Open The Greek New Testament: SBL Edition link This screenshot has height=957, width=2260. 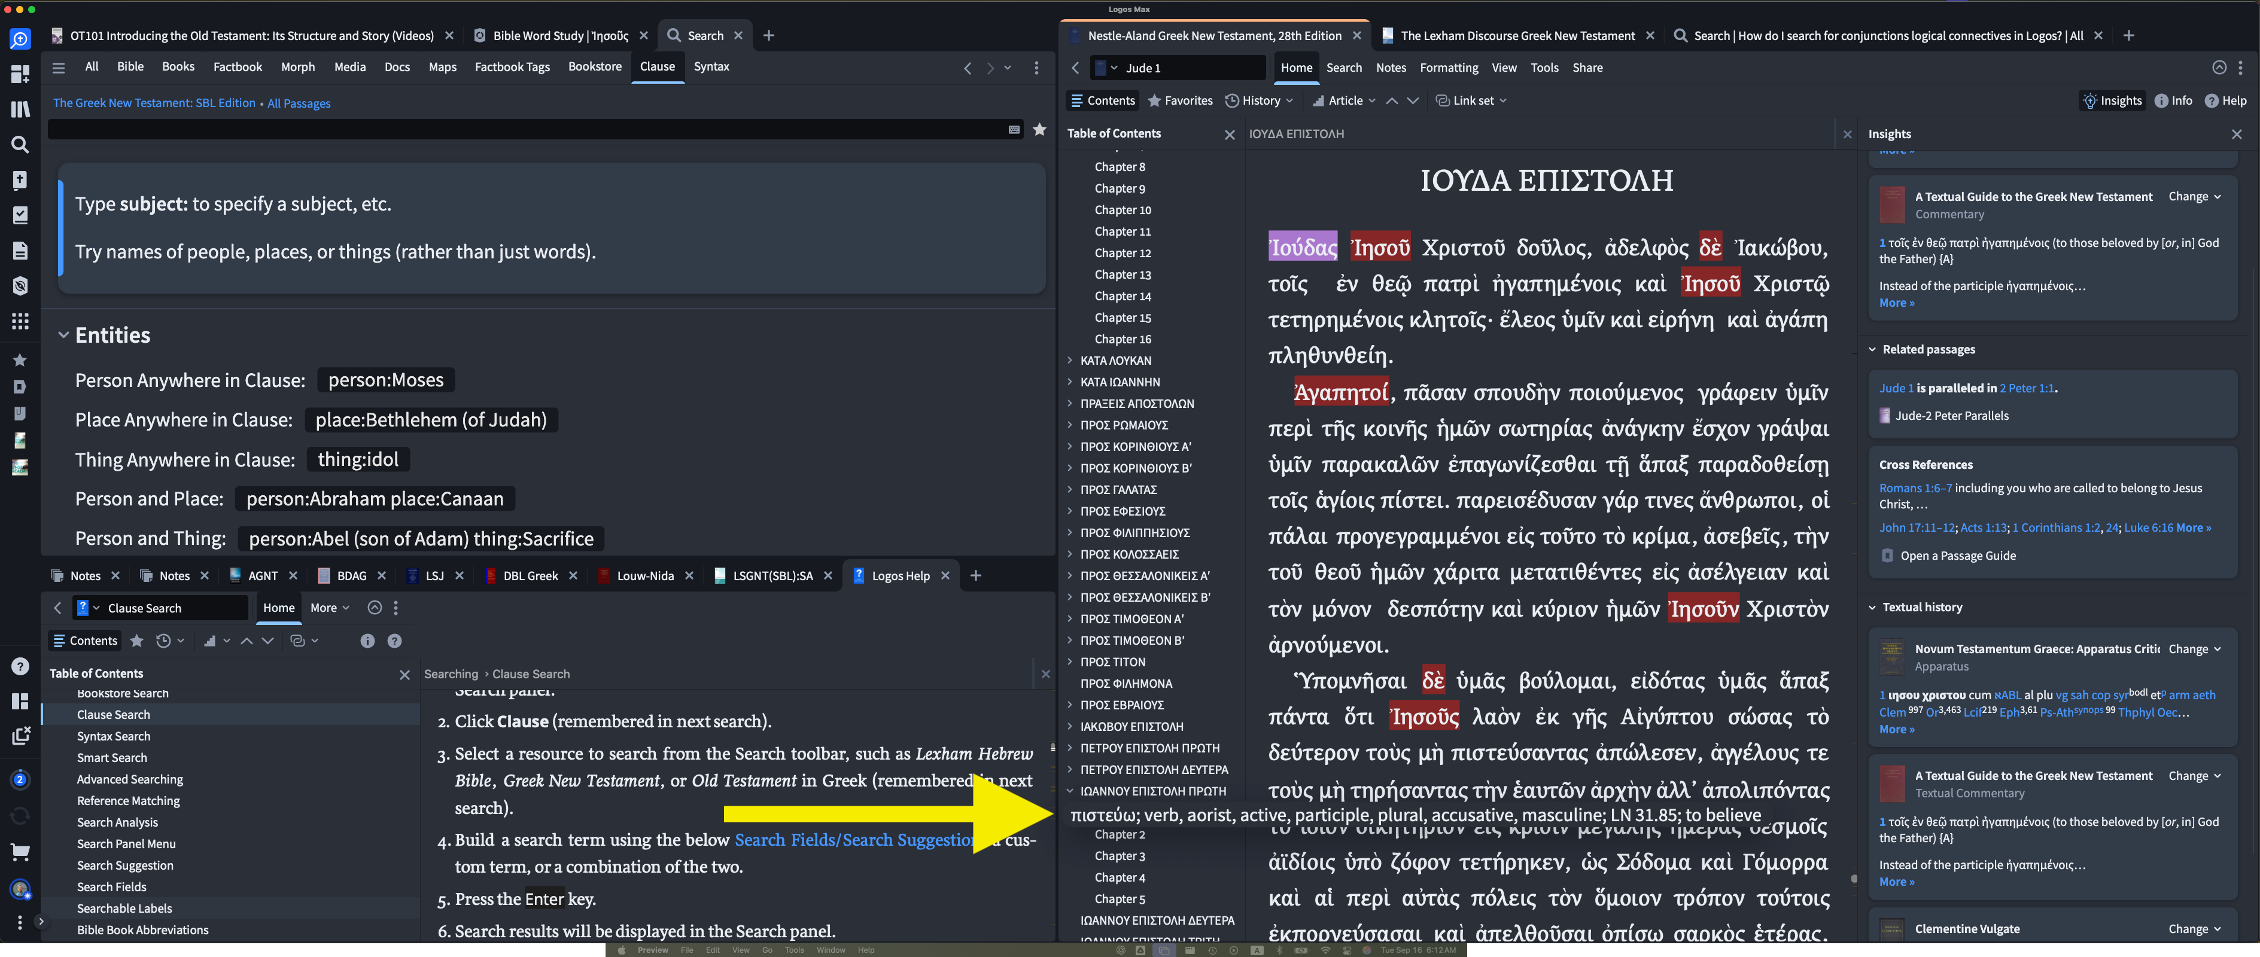154,103
